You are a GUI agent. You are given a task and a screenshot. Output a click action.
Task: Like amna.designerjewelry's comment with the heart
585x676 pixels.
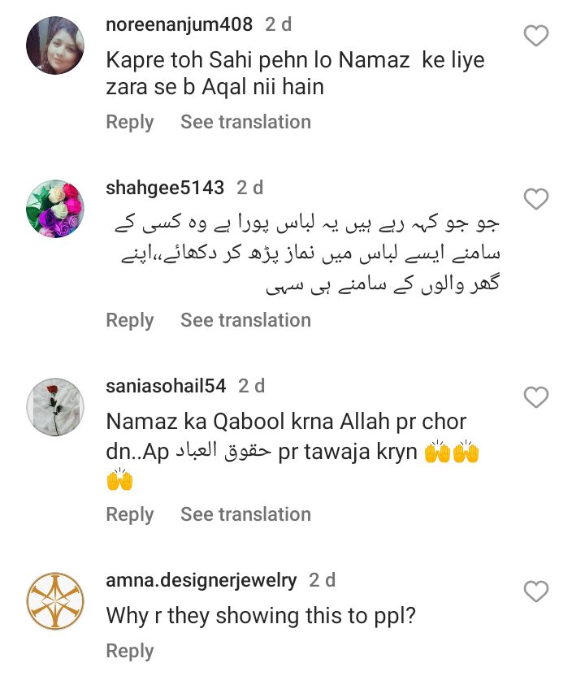pyautogui.click(x=535, y=592)
